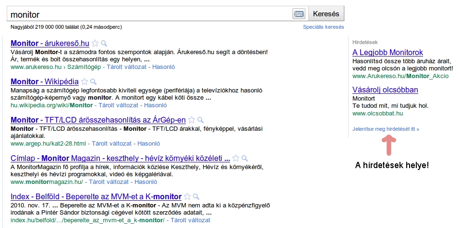The width and height of the screenshot is (460, 228).
Task: Open Monitor - TFT/LCD árösszehasonlítás az ÁrGép-en
Action: click(x=98, y=120)
